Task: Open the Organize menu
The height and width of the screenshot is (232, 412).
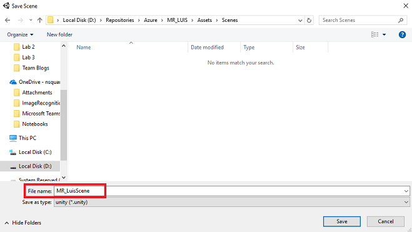Action: [x=20, y=34]
